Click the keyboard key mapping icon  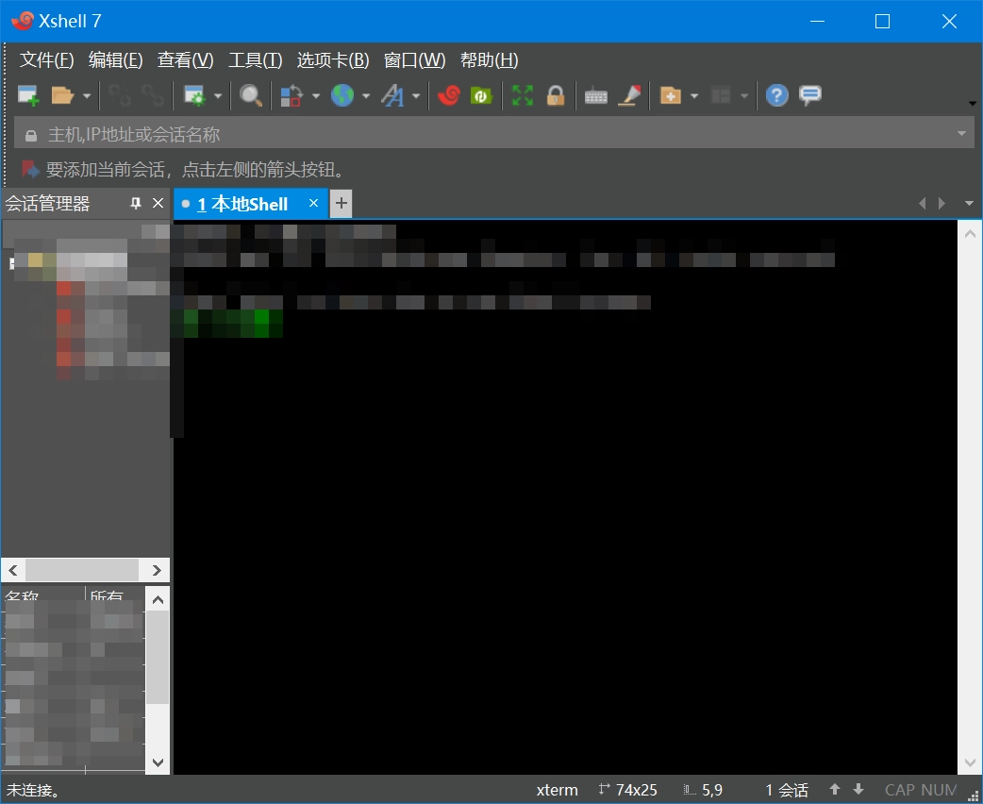[595, 96]
